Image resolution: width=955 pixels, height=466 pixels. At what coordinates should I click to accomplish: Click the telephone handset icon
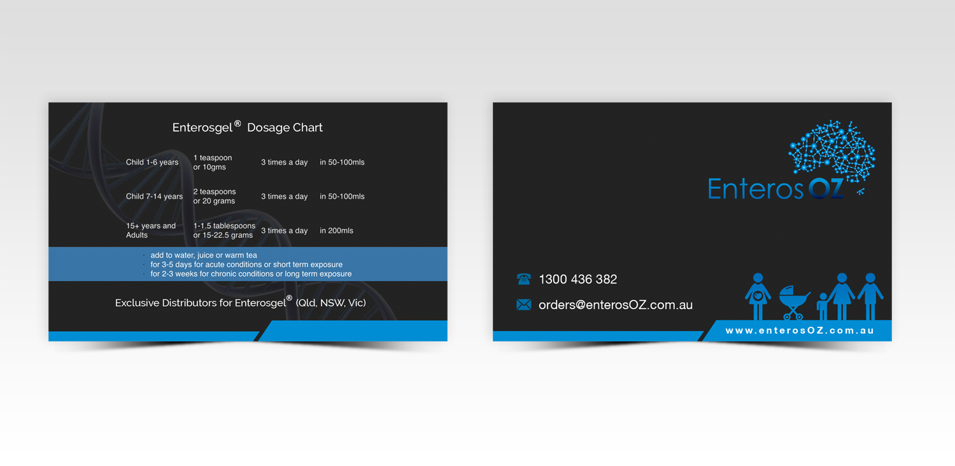point(522,278)
